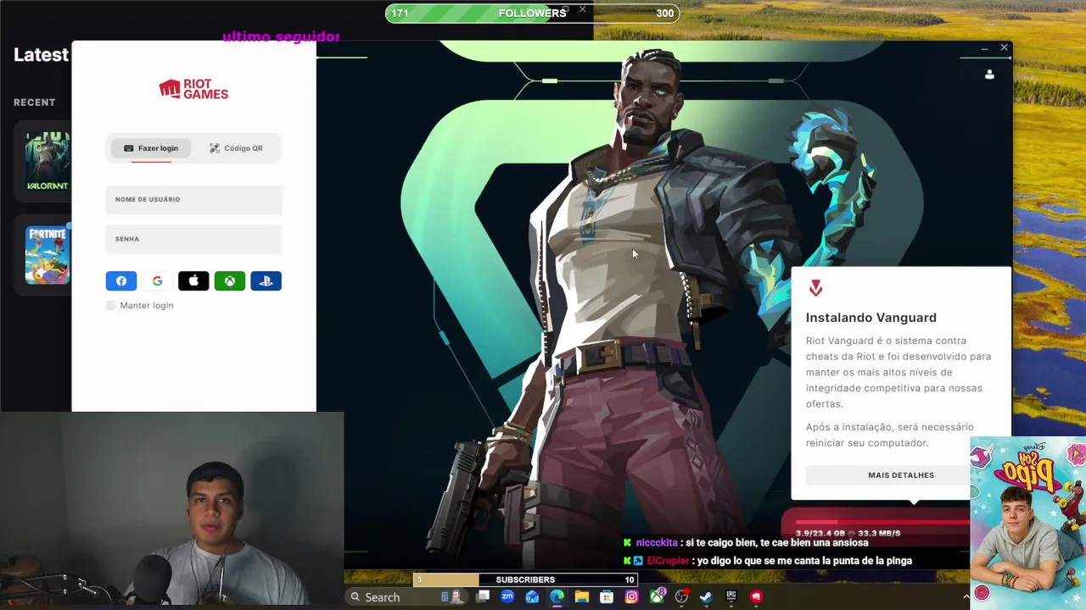Image resolution: width=1086 pixels, height=610 pixels.
Task: Open Instagram from the taskbar
Action: point(631,597)
